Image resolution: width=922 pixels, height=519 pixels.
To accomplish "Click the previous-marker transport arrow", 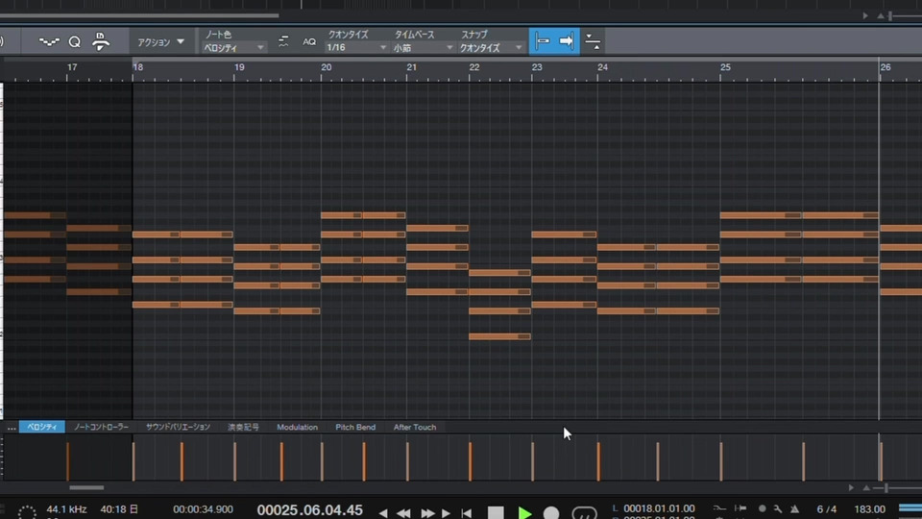I will 383,513.
